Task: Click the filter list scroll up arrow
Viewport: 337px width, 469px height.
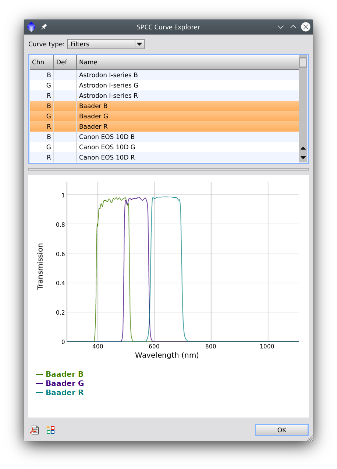Action: (303, 148)
